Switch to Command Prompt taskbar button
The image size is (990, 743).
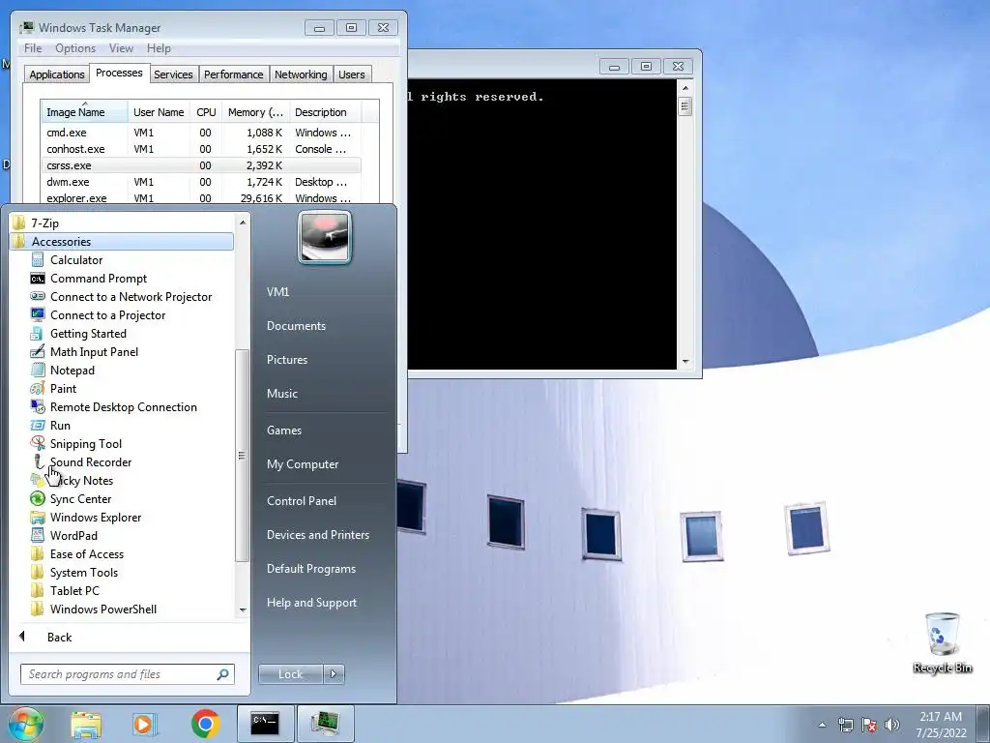265,724
